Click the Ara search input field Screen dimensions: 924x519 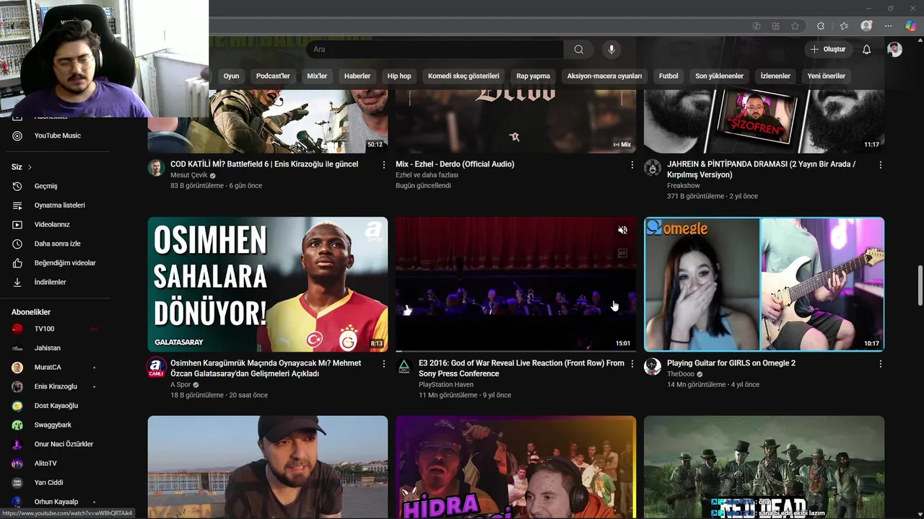click(x=435, y=49)
